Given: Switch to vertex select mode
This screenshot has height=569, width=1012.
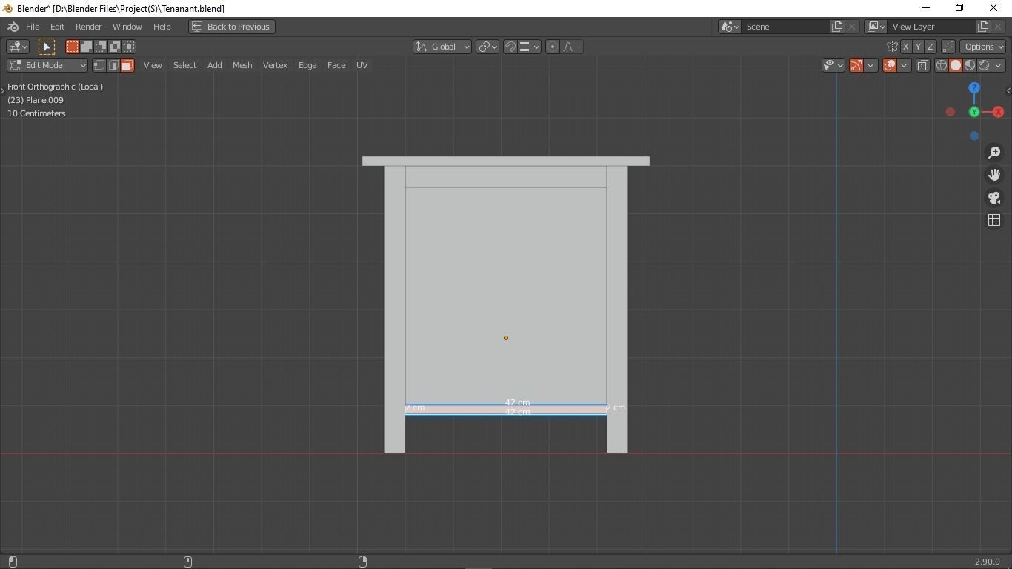Looking at the screenshot, I should 99,65.
